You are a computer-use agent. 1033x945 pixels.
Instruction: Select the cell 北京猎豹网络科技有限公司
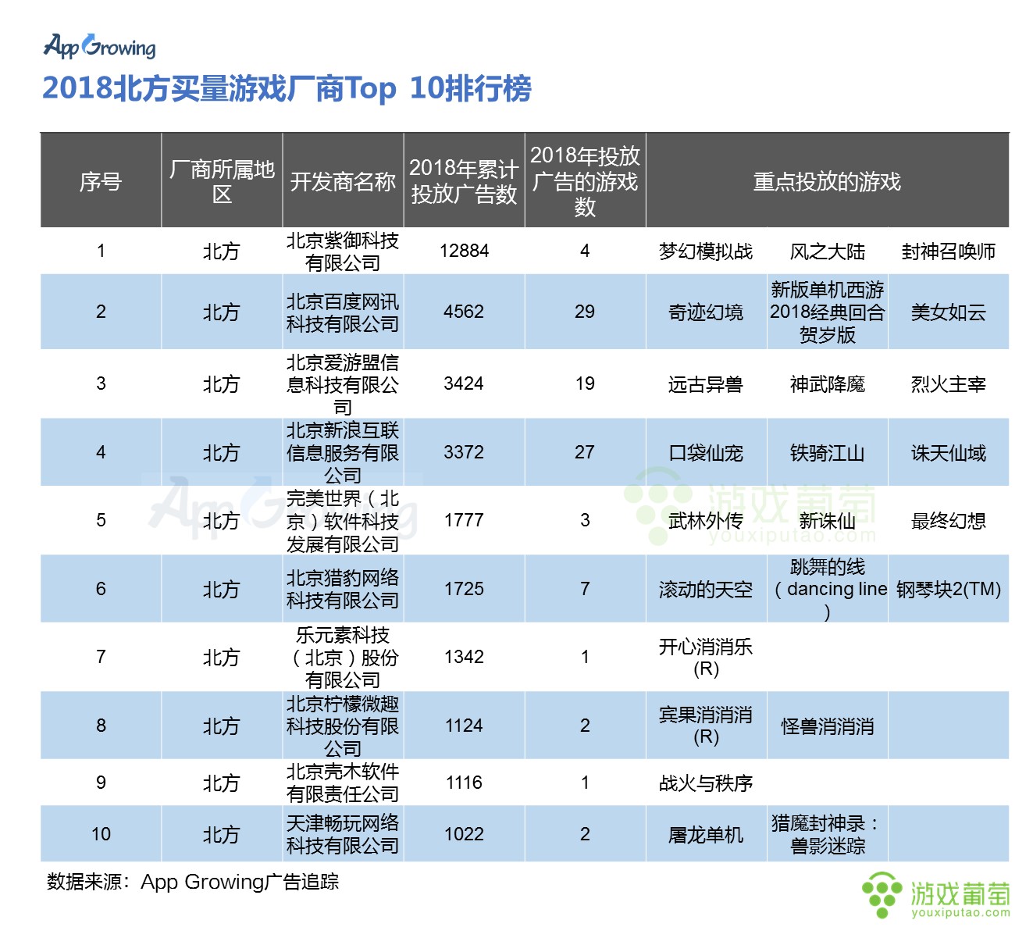[343, 589]
